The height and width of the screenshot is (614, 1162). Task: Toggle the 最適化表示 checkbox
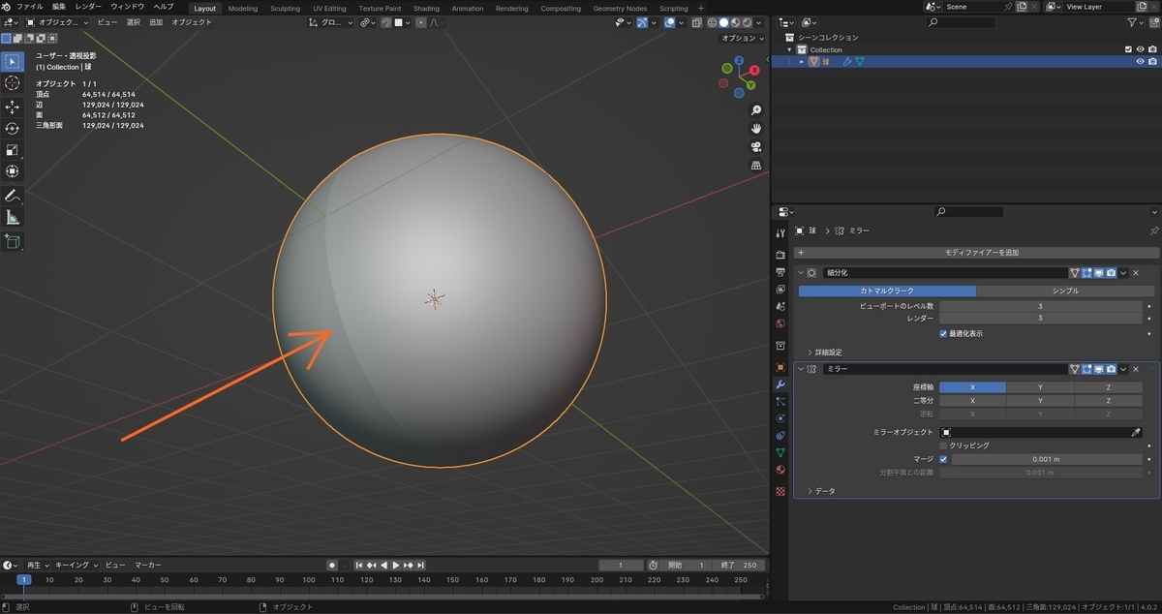click(943, 333)
